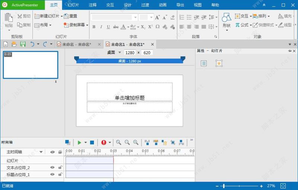Viewport: 298px width, 190px height.
Task: Toggle visibility of 标题占位符_1 track
Action: pos(52,174)
